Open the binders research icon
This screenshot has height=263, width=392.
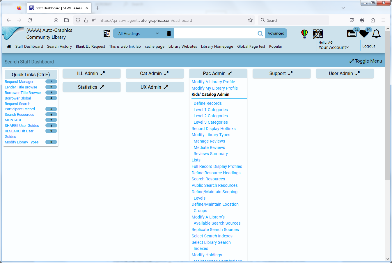[x=318, y=34]
